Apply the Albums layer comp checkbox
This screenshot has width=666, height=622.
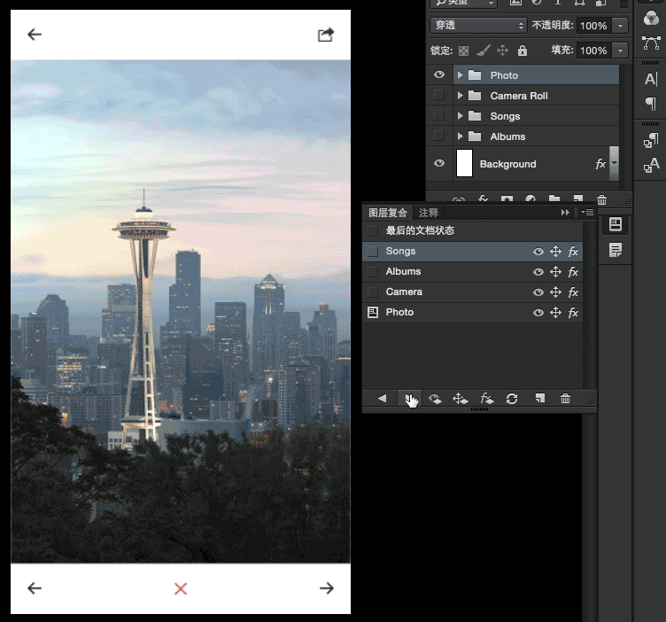tap(373, 272)
